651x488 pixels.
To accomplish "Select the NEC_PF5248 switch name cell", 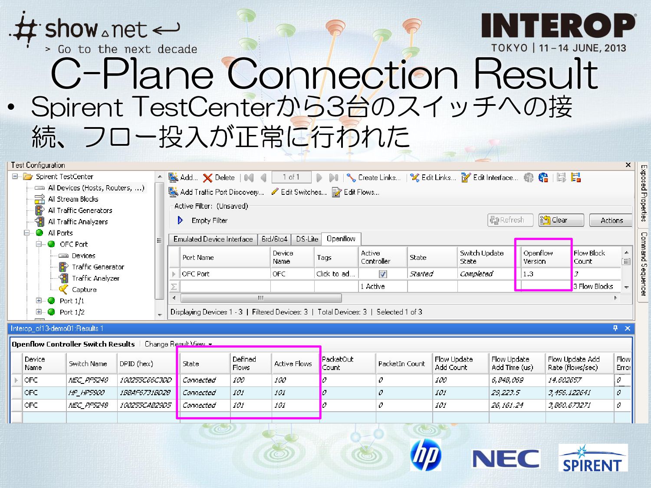I will pyautogui.click(x=92, y=405).
